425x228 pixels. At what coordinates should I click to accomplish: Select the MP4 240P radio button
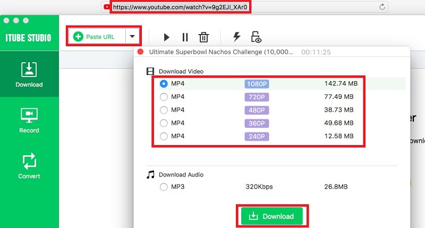coord(164,136)
